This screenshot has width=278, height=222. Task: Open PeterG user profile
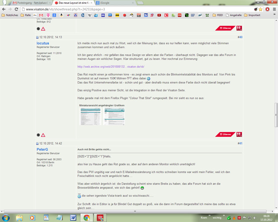42,149
